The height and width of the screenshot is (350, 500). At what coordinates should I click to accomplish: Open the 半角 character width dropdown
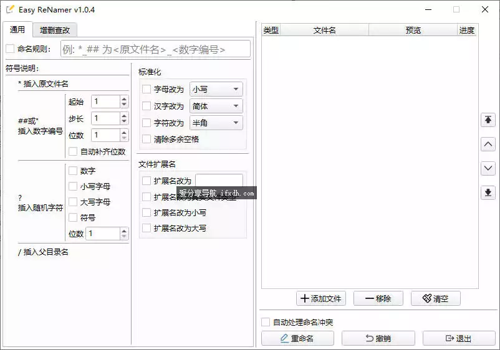pos(216,123)
